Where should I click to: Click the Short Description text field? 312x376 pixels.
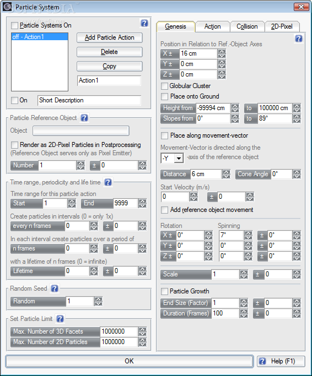coord(89,100)
